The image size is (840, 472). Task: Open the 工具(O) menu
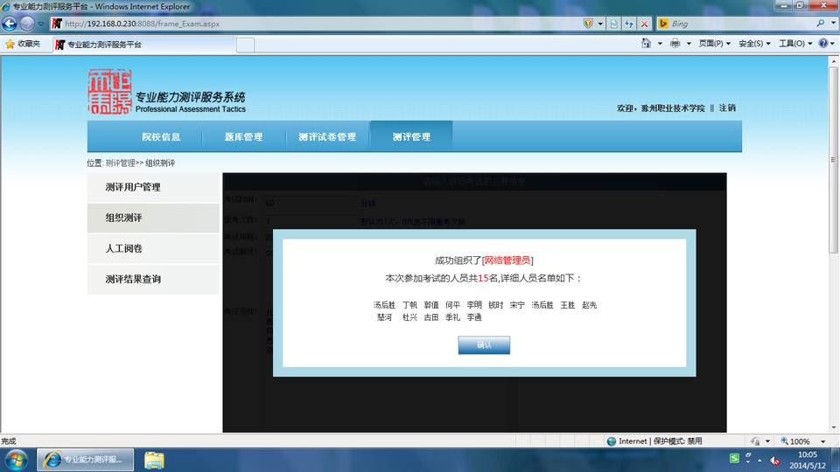[795, 44]
